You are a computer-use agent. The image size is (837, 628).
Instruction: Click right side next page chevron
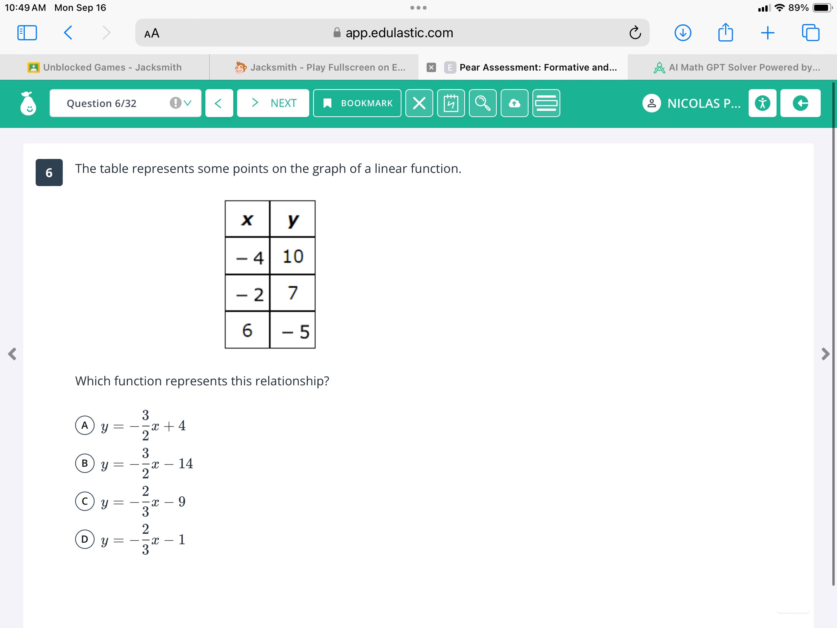[825, 354]
